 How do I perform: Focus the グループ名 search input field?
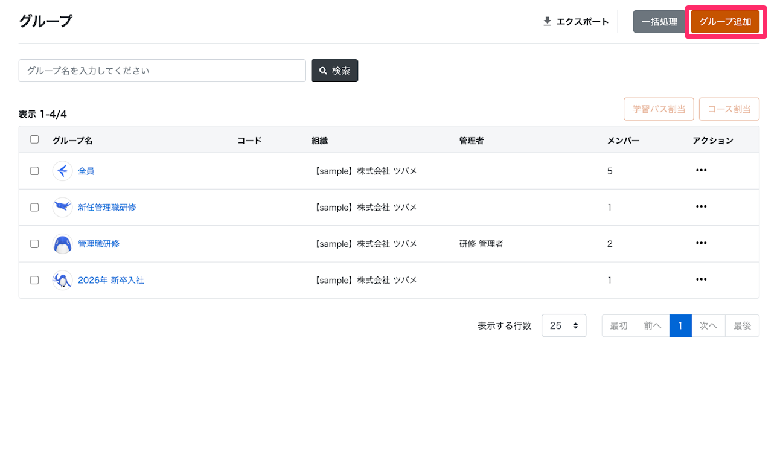point(162,71)
